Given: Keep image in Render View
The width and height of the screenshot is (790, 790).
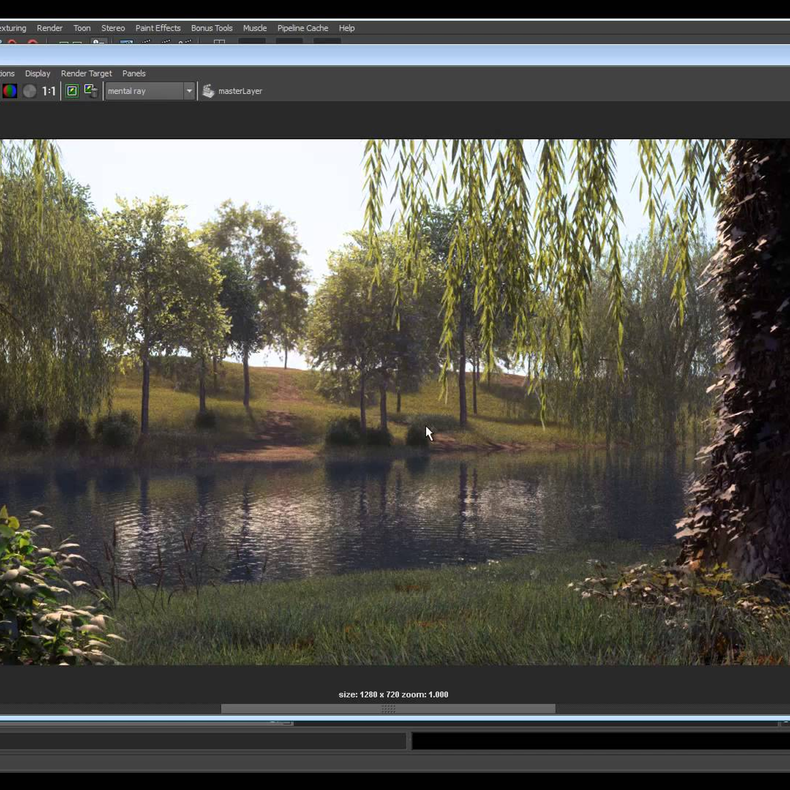Looking at the screenshot, I should pos(72,91).
